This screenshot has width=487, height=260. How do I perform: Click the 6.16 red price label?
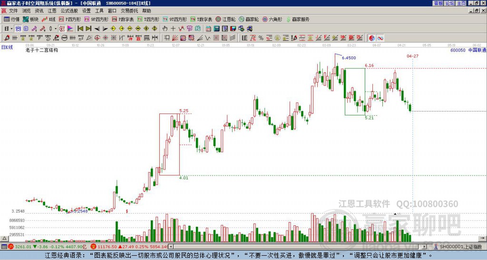(369, 65)
